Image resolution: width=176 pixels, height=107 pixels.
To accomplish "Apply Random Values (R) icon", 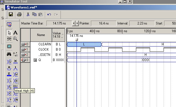I will [x=15, y=100].
